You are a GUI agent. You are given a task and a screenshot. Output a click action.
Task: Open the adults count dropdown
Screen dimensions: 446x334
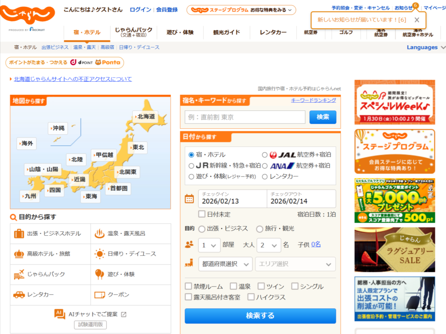pyautogui.click(x=269, y=245)
